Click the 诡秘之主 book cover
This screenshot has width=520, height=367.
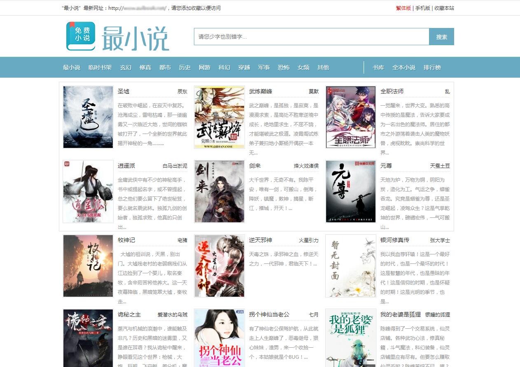(88, 338)
